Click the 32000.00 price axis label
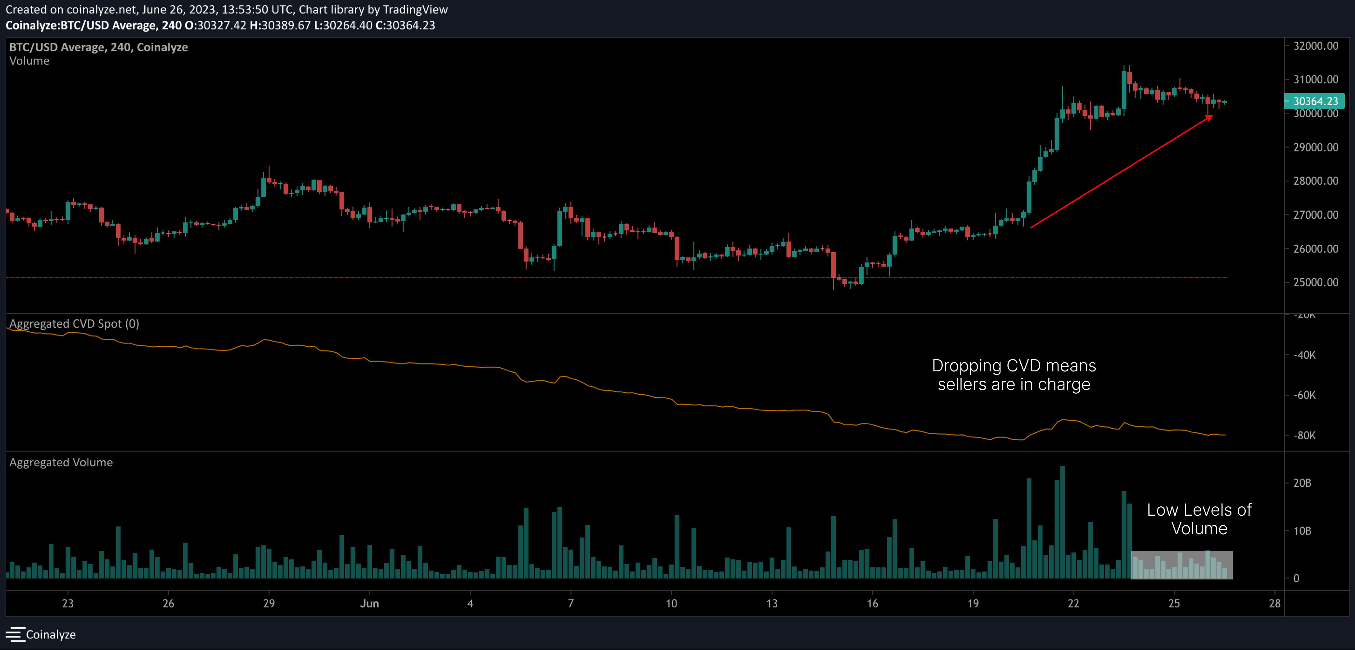This screenshot has height=650, width=1355. (1316, 46)
